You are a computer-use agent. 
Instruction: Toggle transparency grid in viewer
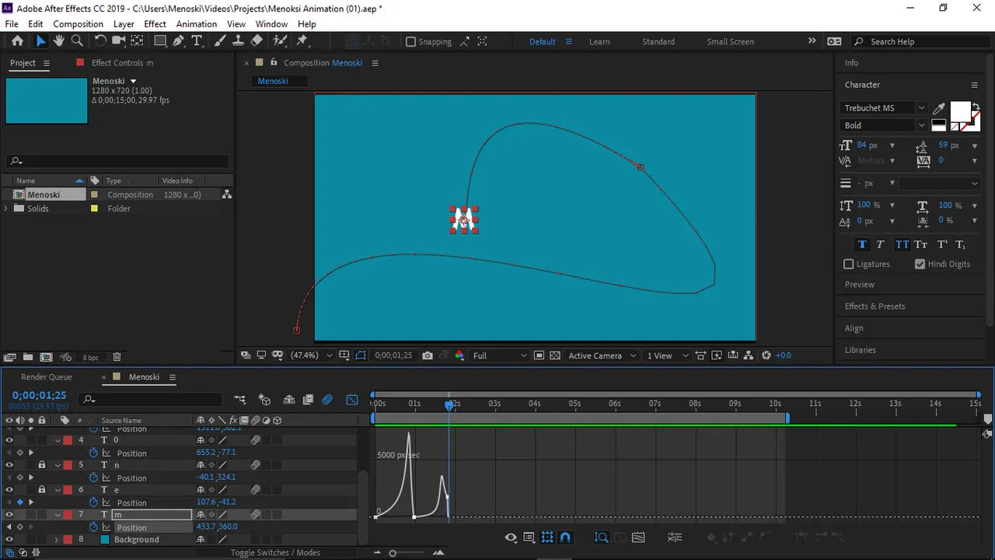[555, 355]
